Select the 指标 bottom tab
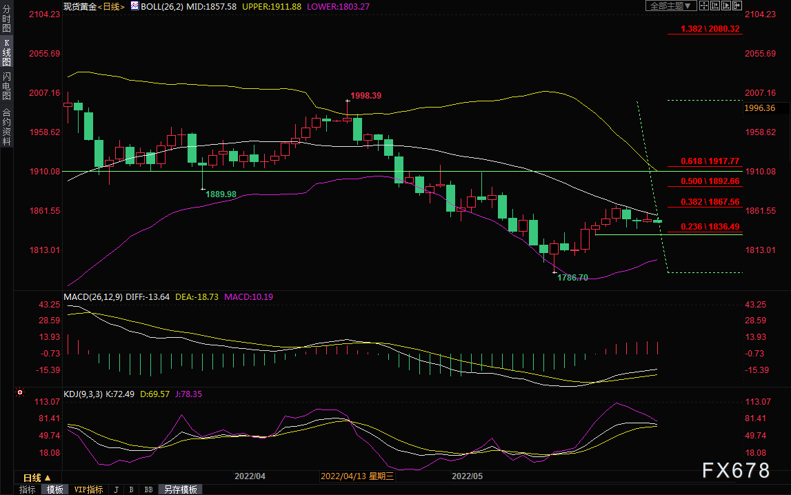The height and width of the screenshot is (495, 791). [28, 489]
